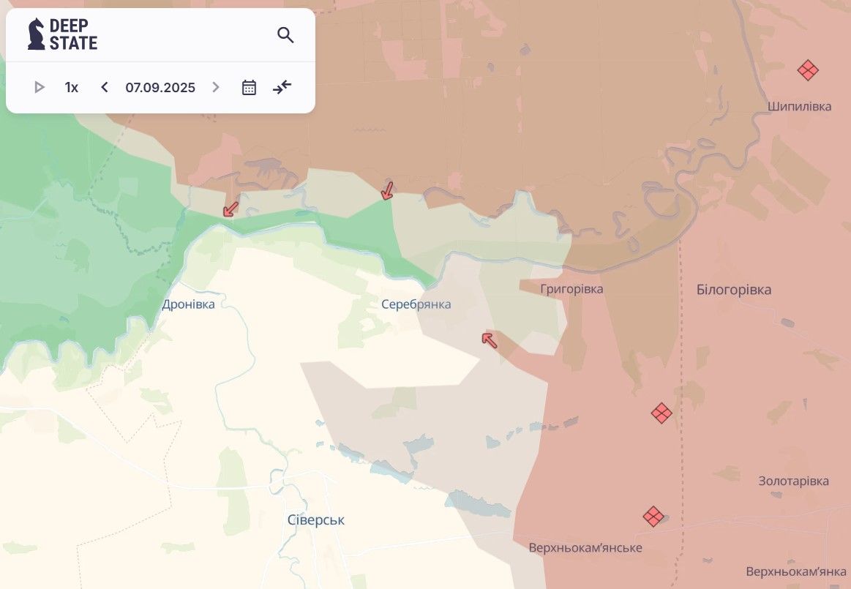Select red unit marker near Верхньокам'янське
The image size is (851, 589).
point(653,517)
